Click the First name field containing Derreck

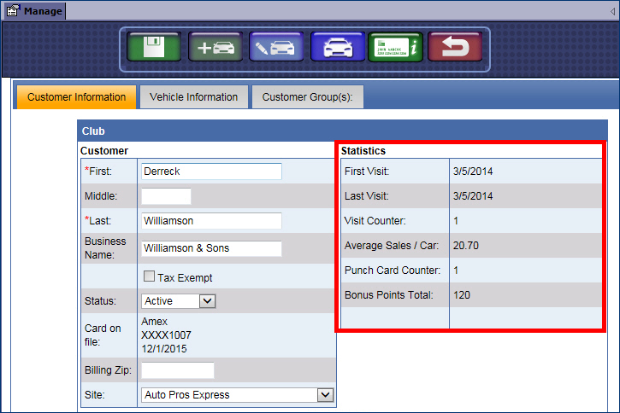pos(210,172)
